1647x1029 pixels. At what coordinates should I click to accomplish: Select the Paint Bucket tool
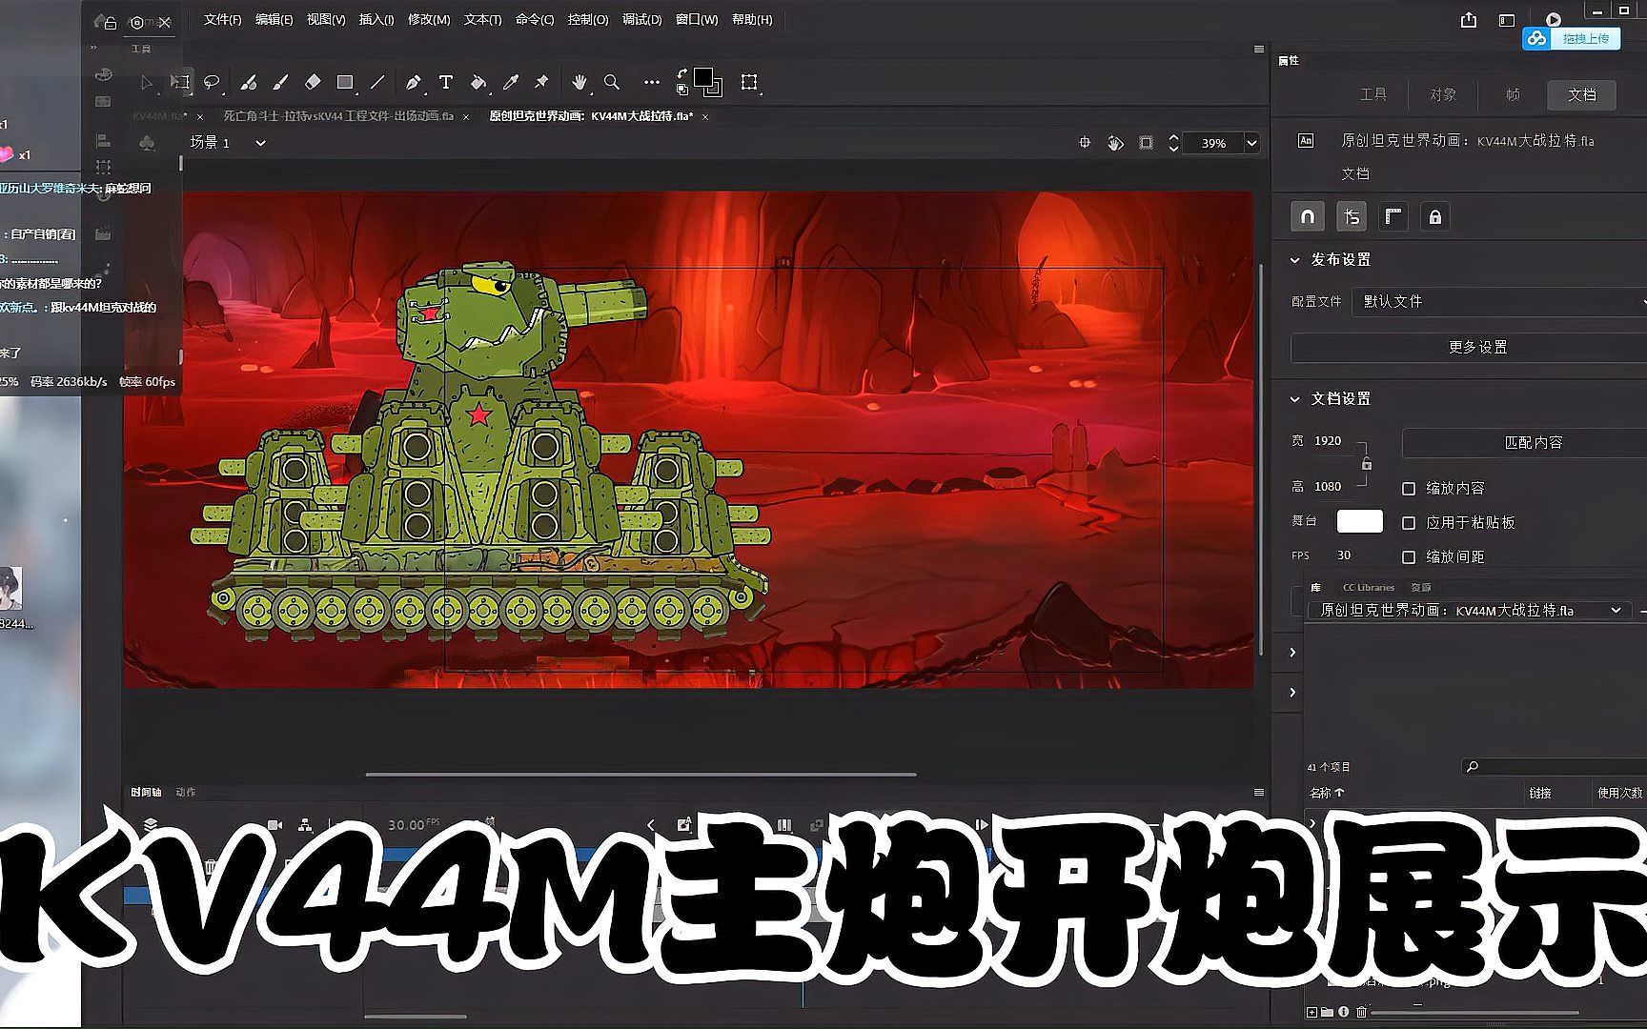coord(478,82)
